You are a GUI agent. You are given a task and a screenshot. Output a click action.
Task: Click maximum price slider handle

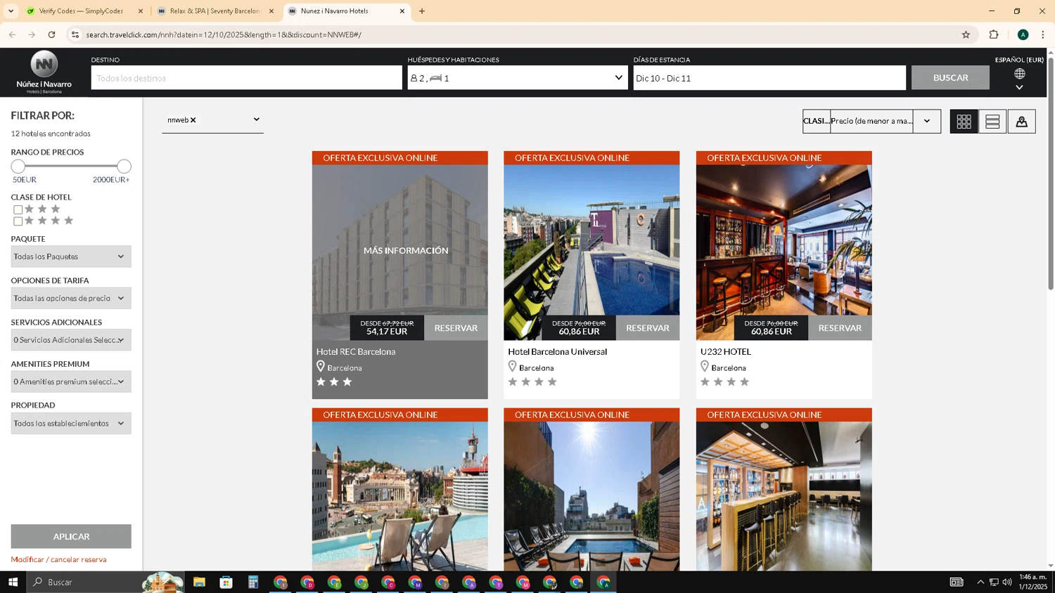(x=124, y=167)
